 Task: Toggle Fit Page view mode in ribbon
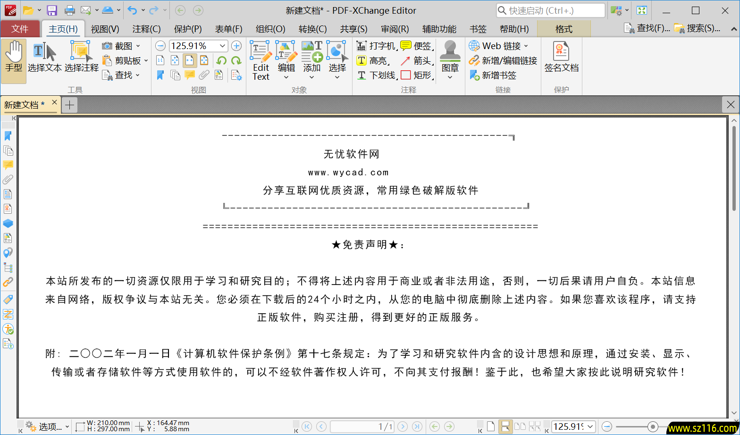tap(175, 60)
